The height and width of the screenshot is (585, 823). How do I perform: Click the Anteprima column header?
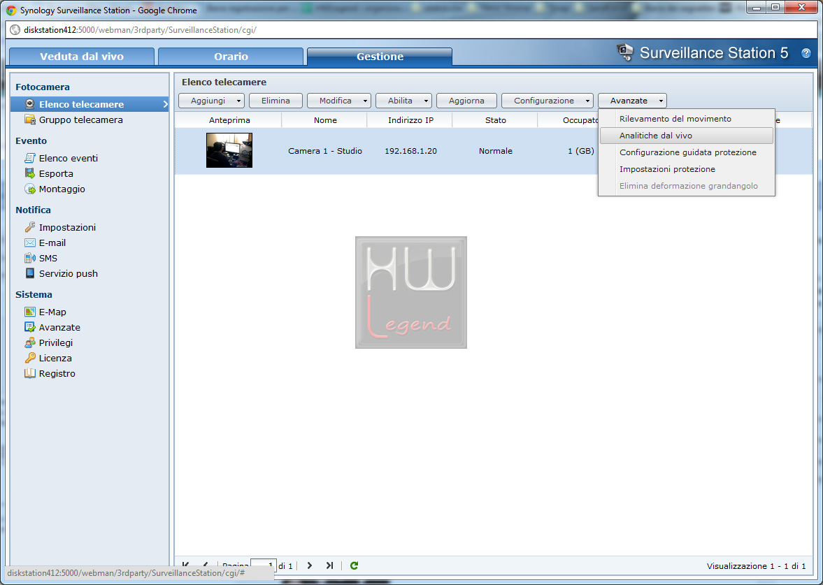[x=229, y=120]
